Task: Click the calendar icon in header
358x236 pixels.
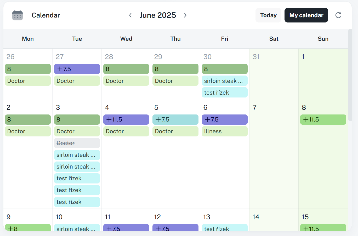Action: [x=18, y=15]
